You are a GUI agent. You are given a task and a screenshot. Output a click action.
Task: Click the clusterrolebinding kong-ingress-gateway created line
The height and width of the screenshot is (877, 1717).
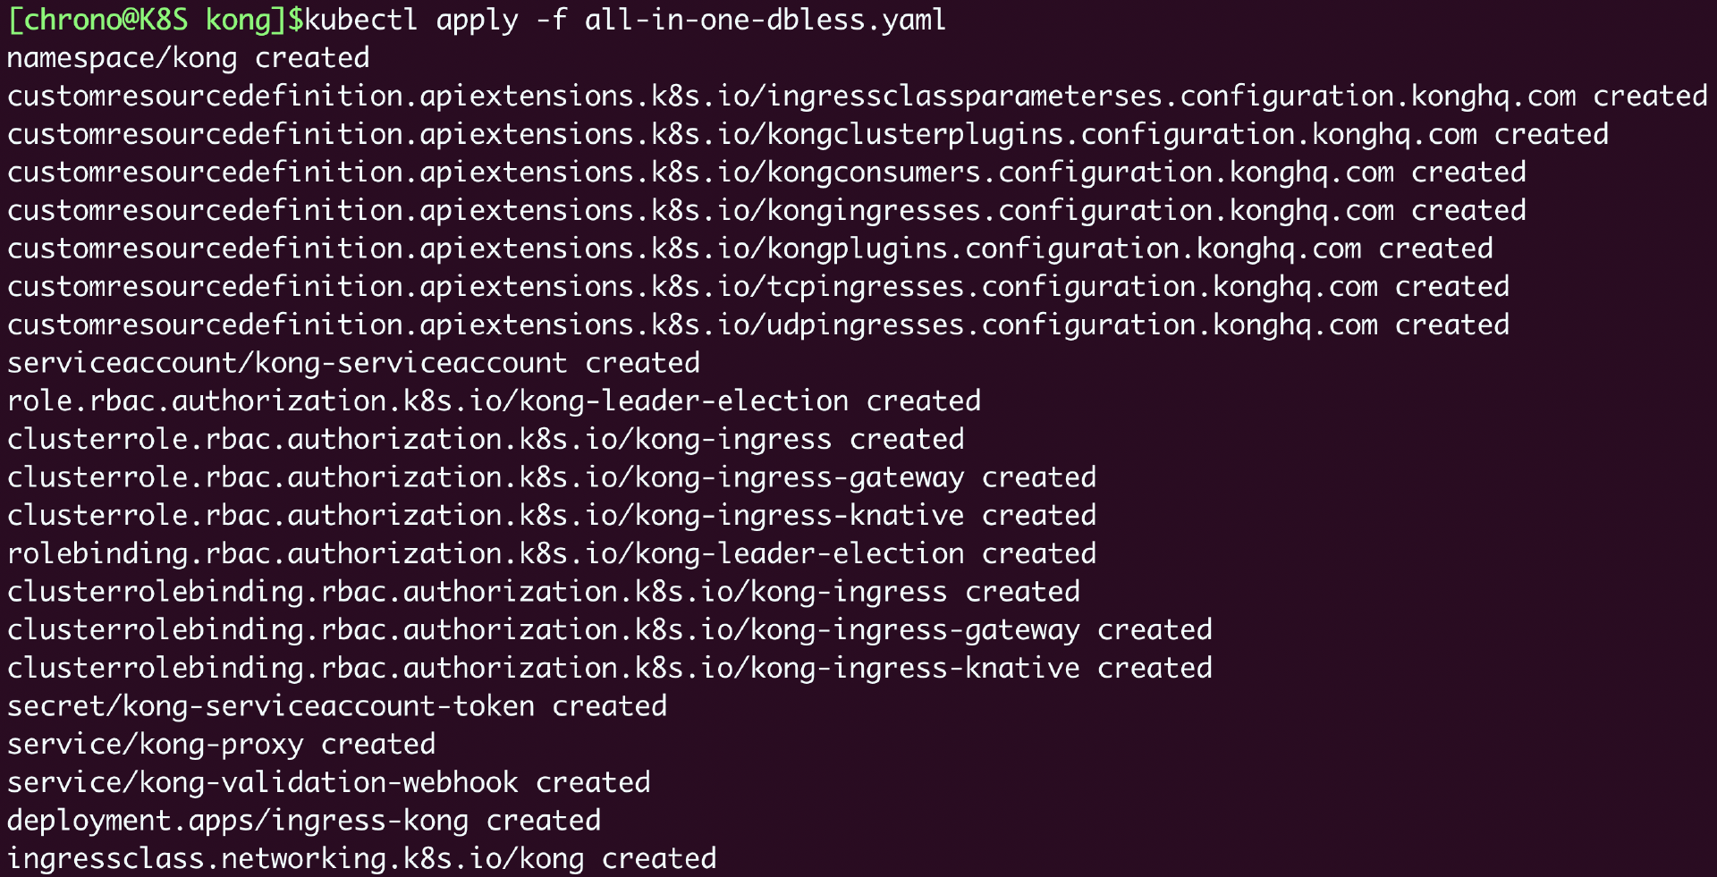coord(609,630)
